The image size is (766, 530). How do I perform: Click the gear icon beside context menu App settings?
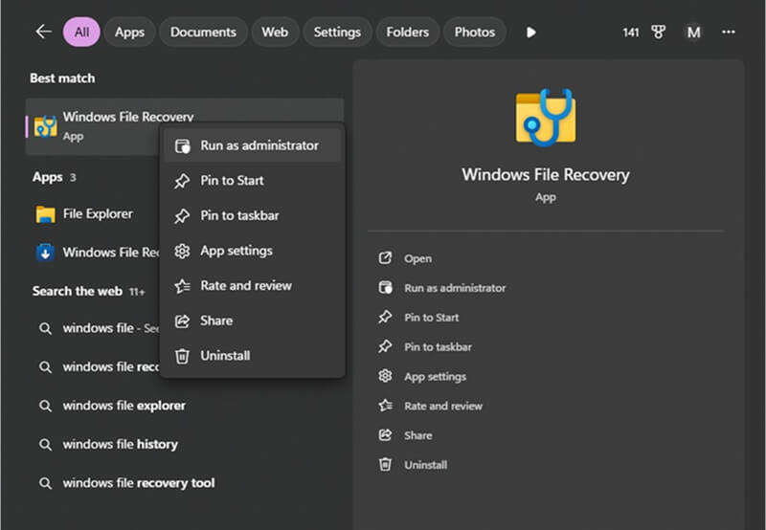point(182,251)
